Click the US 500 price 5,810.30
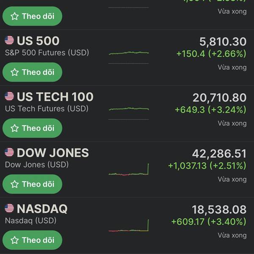Image resolution: width=254 pixels, height=254 pixels. tap(223, 41)
